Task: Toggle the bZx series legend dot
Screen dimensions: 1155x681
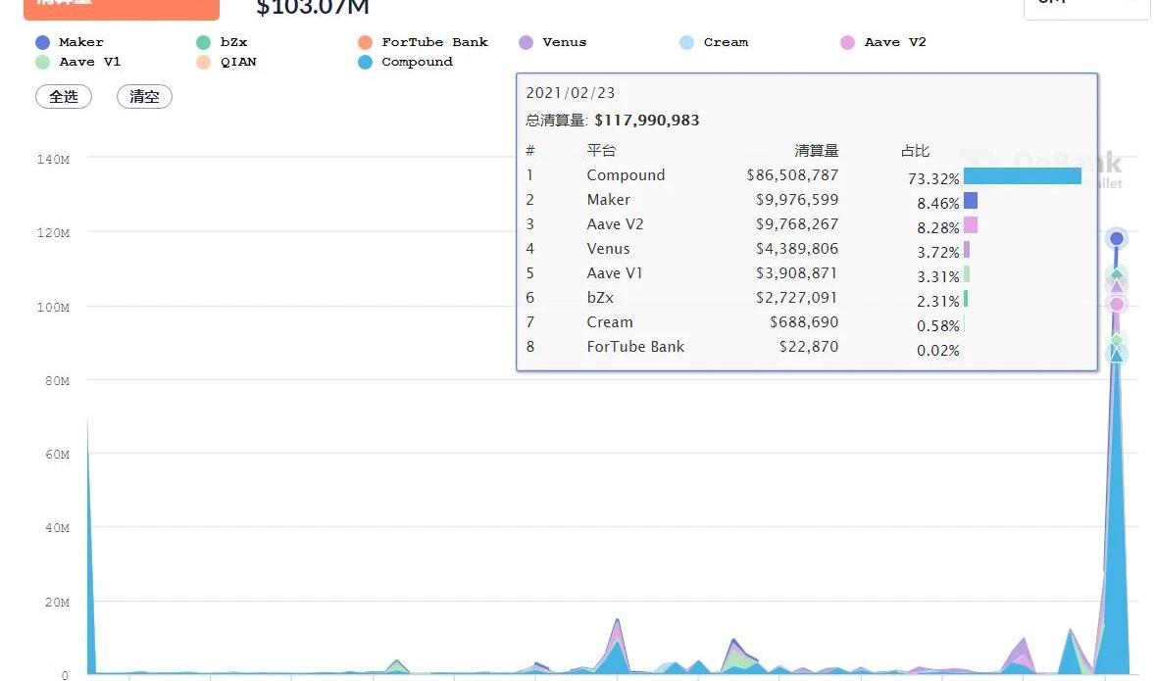Action: coord(203,42)
